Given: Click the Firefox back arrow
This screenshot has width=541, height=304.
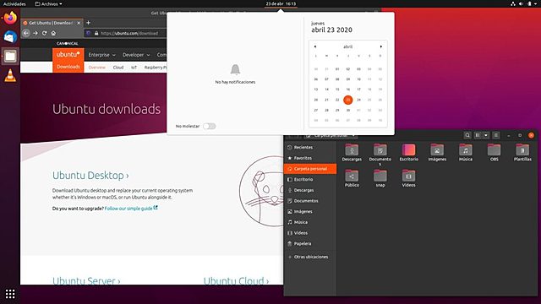Looking at the screenshot, I should pyautogui.click(x=26, y=33).
